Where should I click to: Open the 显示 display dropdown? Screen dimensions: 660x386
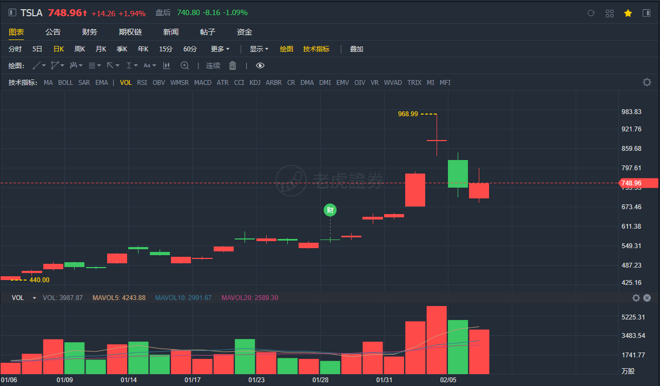[x=259, y=49]
